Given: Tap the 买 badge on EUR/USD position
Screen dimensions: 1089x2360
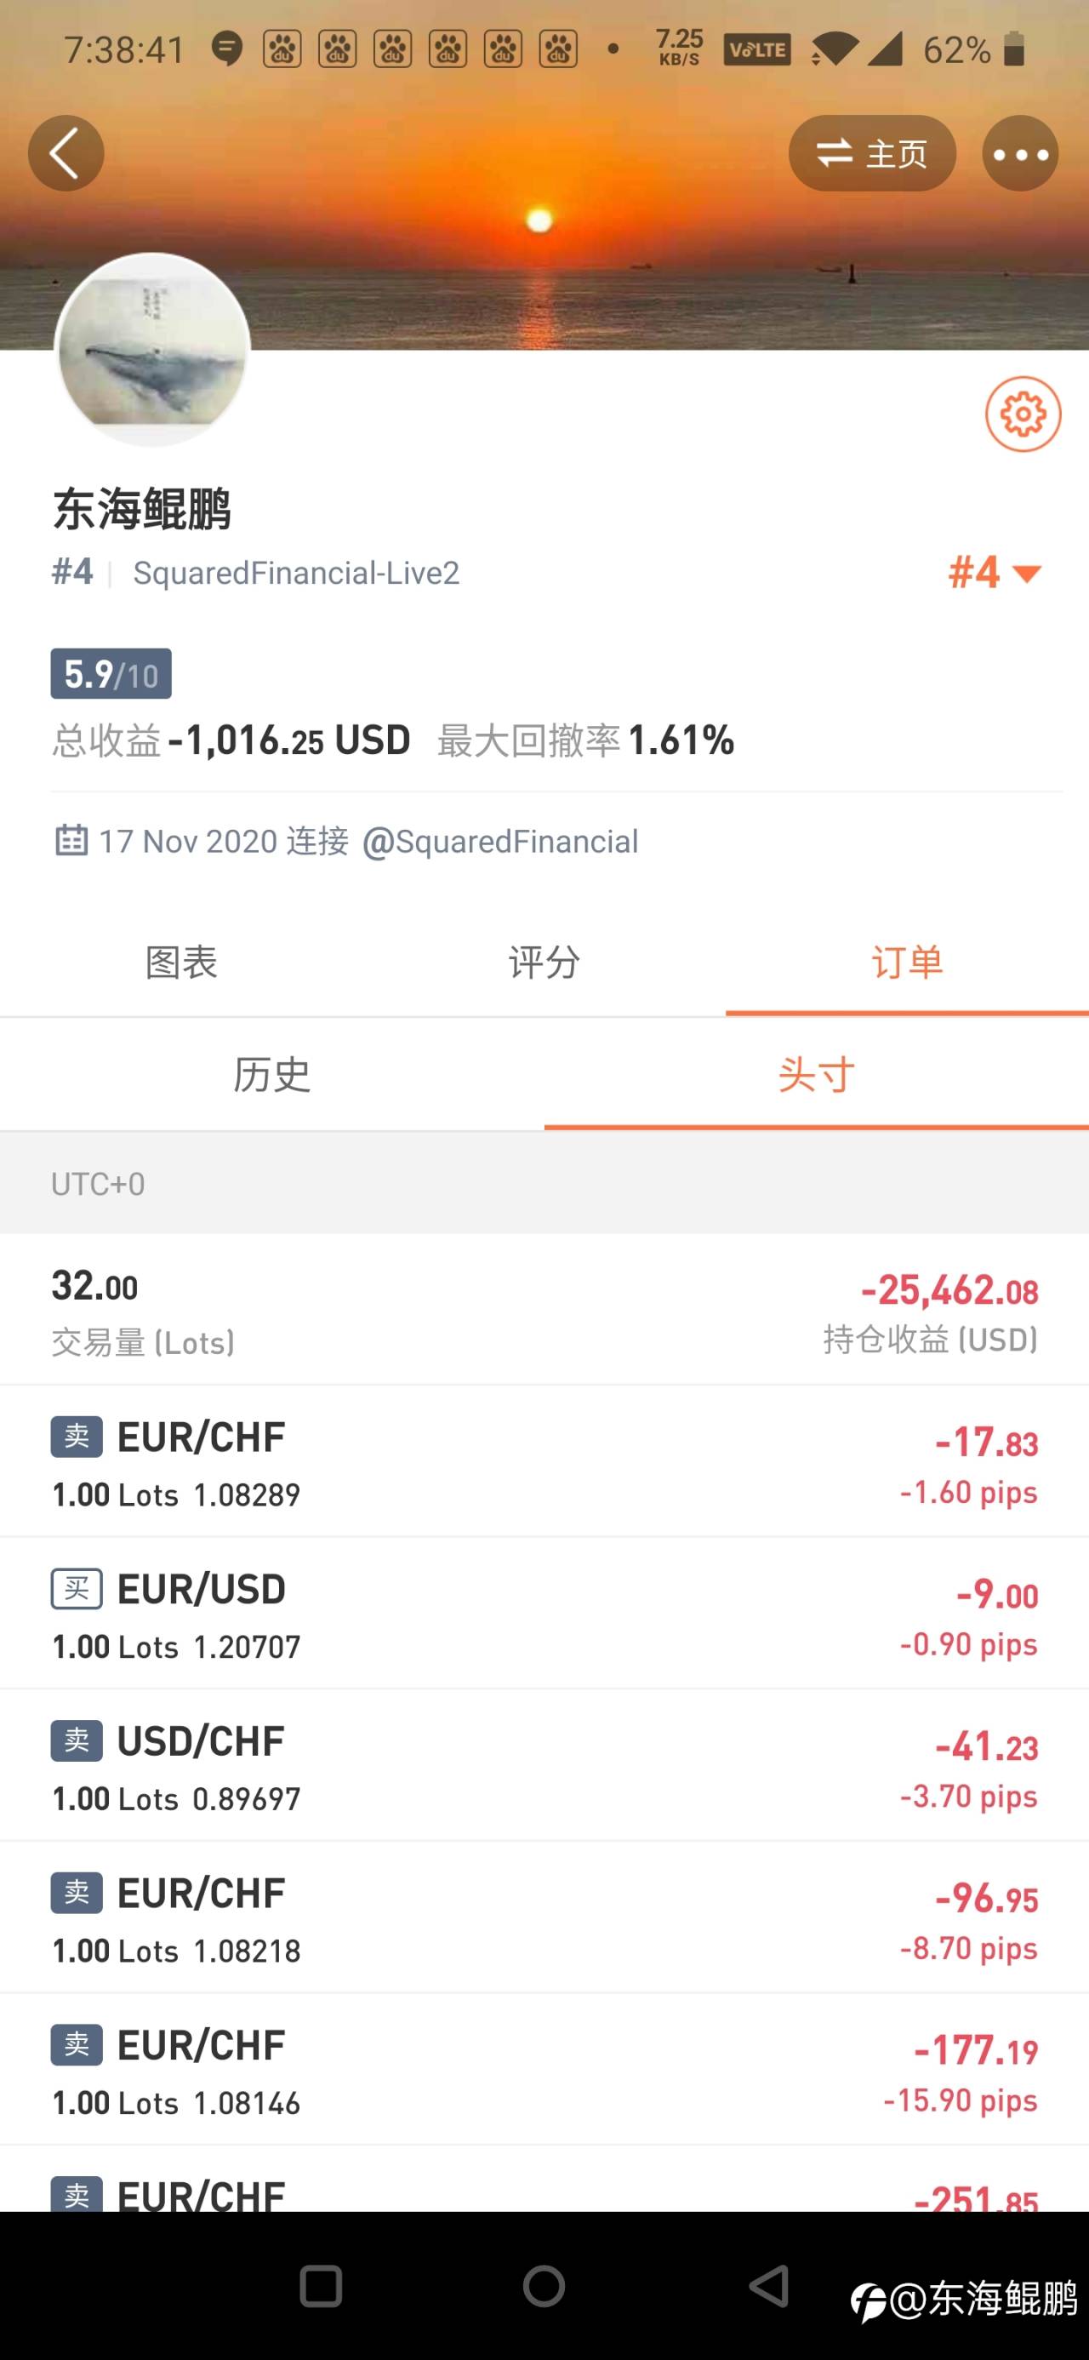Looking at the screenshot, I should point(77,1588).
